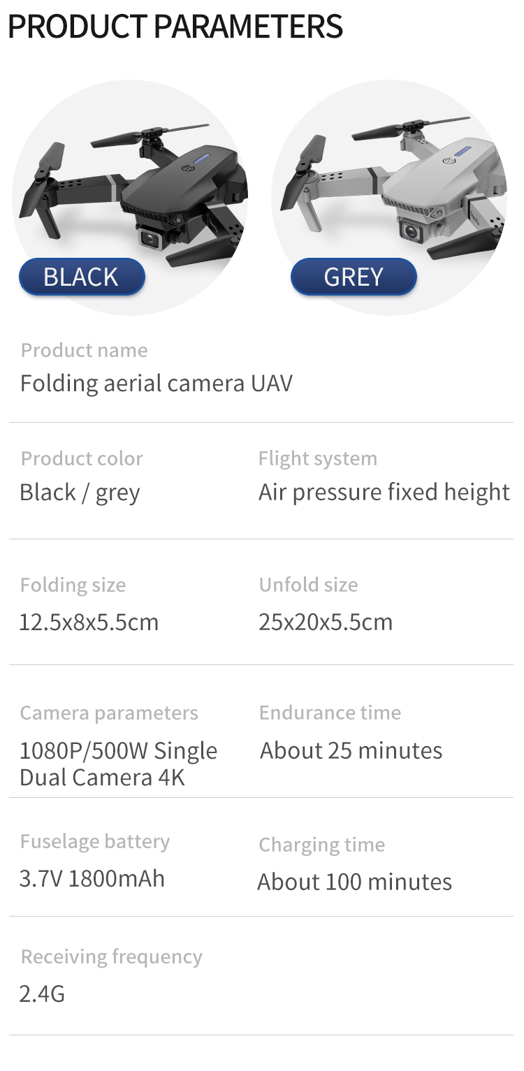The image size is (524, 1071).
Task: Click the 25x20x5.5cm unfold size value
Action: coord(326,622)
